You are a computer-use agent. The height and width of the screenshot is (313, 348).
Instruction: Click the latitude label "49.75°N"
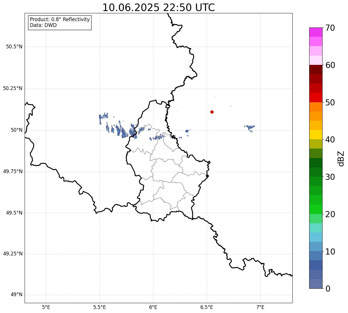[13, 171]
